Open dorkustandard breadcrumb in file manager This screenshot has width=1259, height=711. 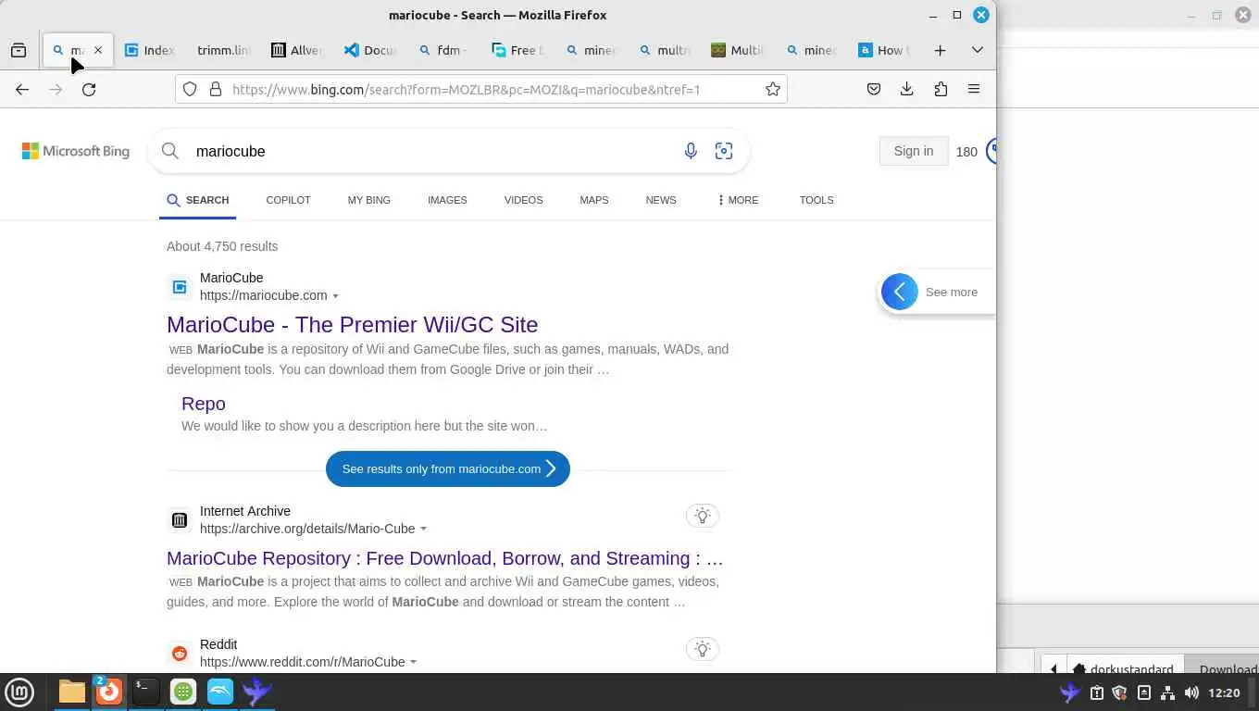tap(1123, 668)
